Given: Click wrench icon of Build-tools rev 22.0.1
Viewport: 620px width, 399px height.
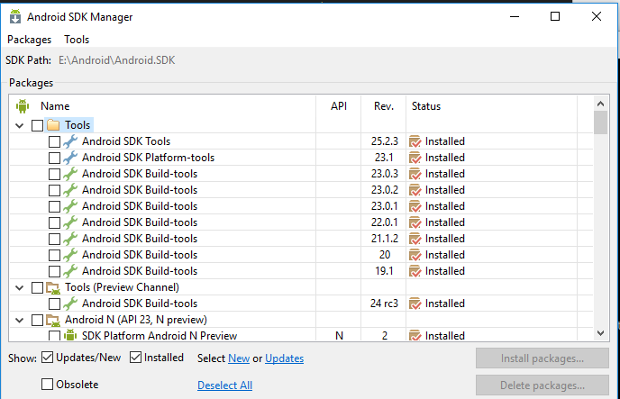Looking at the screenshot, I should pos(70,222).
